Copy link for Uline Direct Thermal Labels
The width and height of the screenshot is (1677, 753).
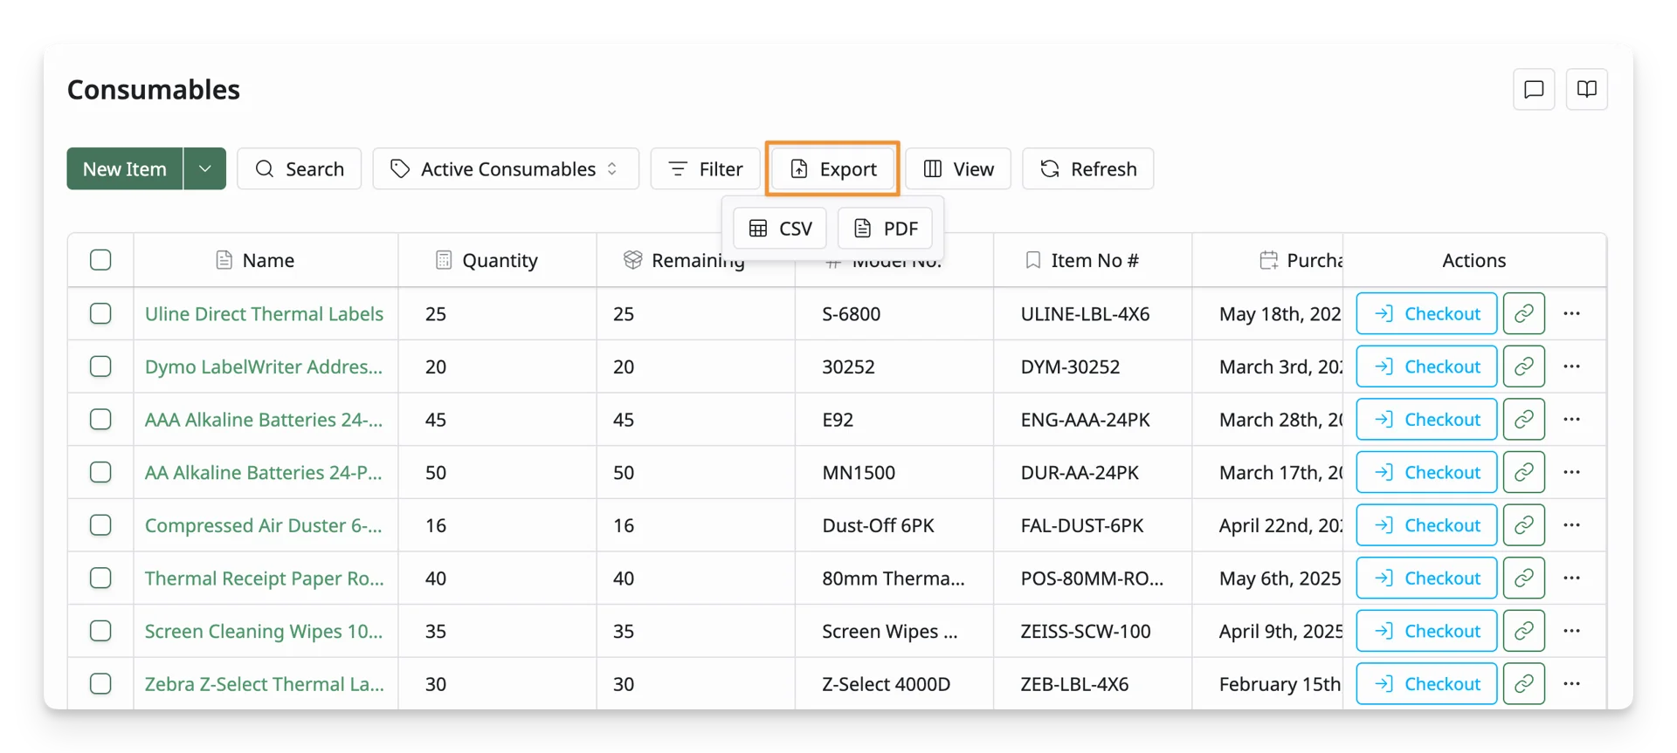coord(1524,313)
